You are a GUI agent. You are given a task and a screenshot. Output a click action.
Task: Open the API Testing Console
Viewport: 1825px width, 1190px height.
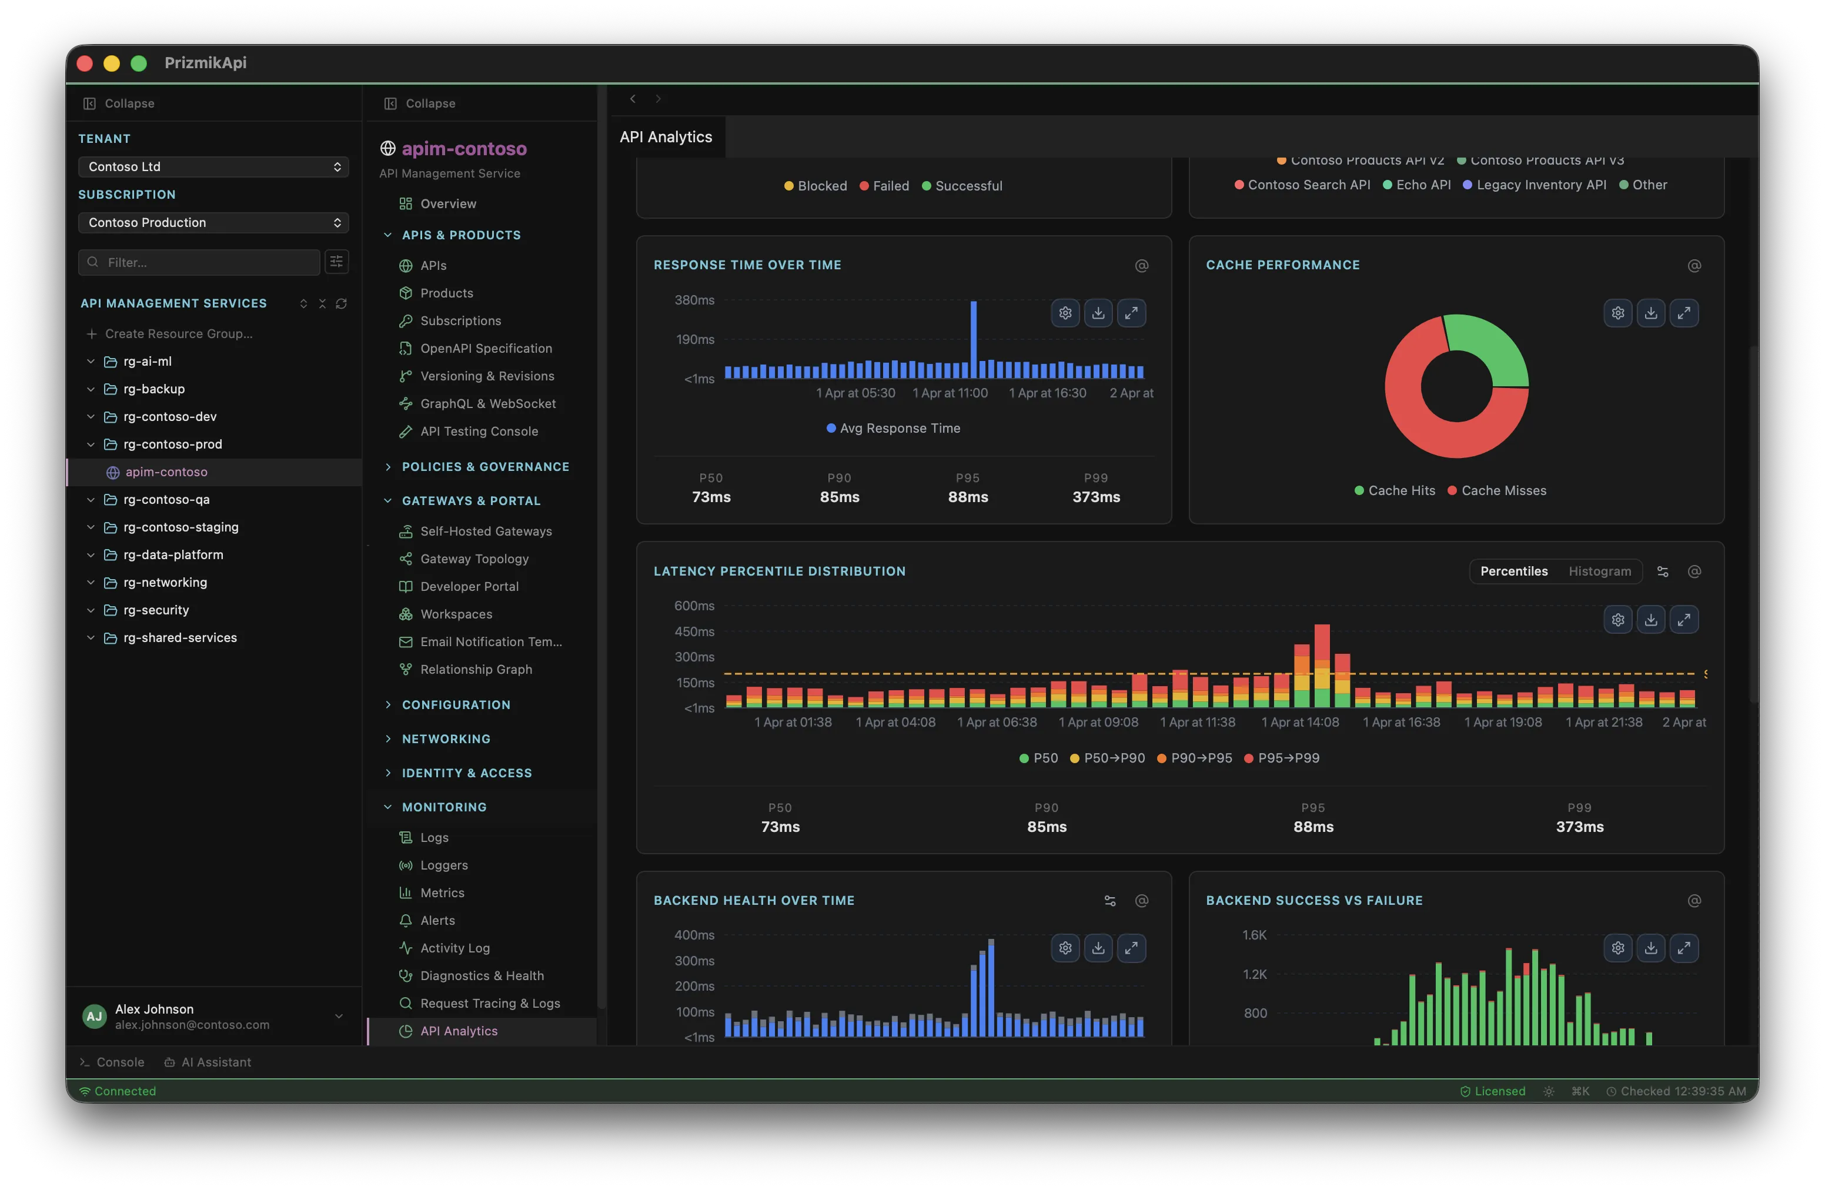click(479, 431)
